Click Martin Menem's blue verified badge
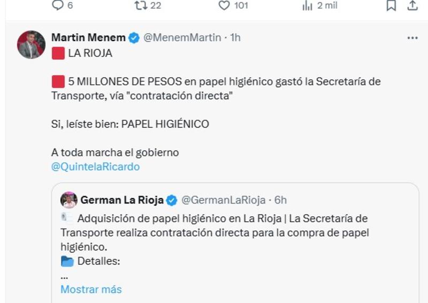 [x=134, y=38]
